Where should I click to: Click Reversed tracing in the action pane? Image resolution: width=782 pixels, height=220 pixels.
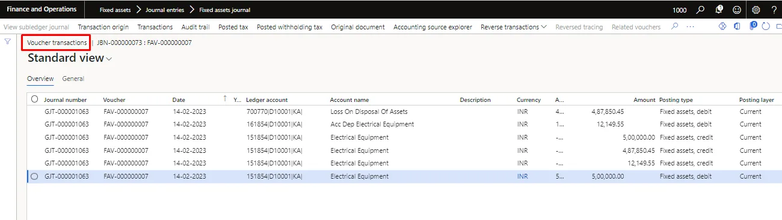[x=579, y=27]
